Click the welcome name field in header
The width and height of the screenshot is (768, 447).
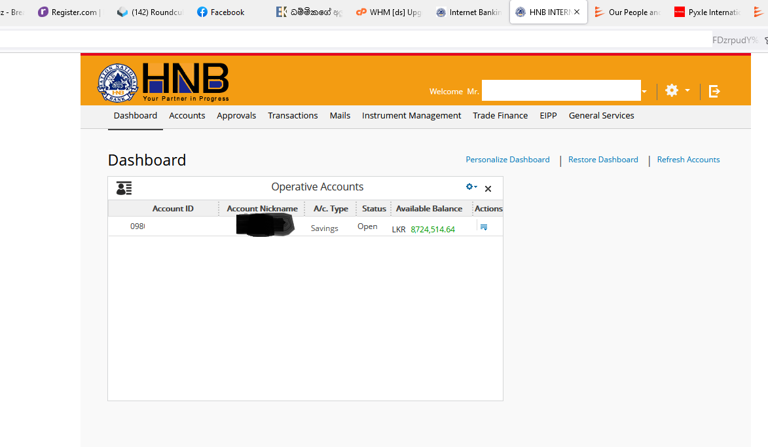pos(561,90)
